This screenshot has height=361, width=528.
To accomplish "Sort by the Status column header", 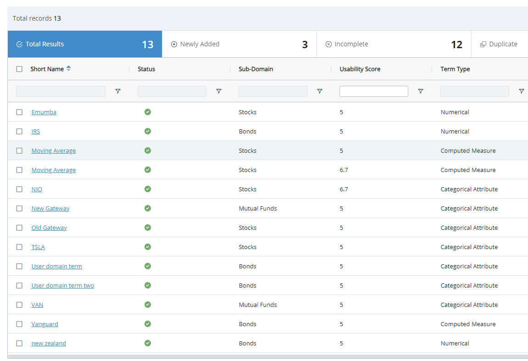I will click(146, 69).
